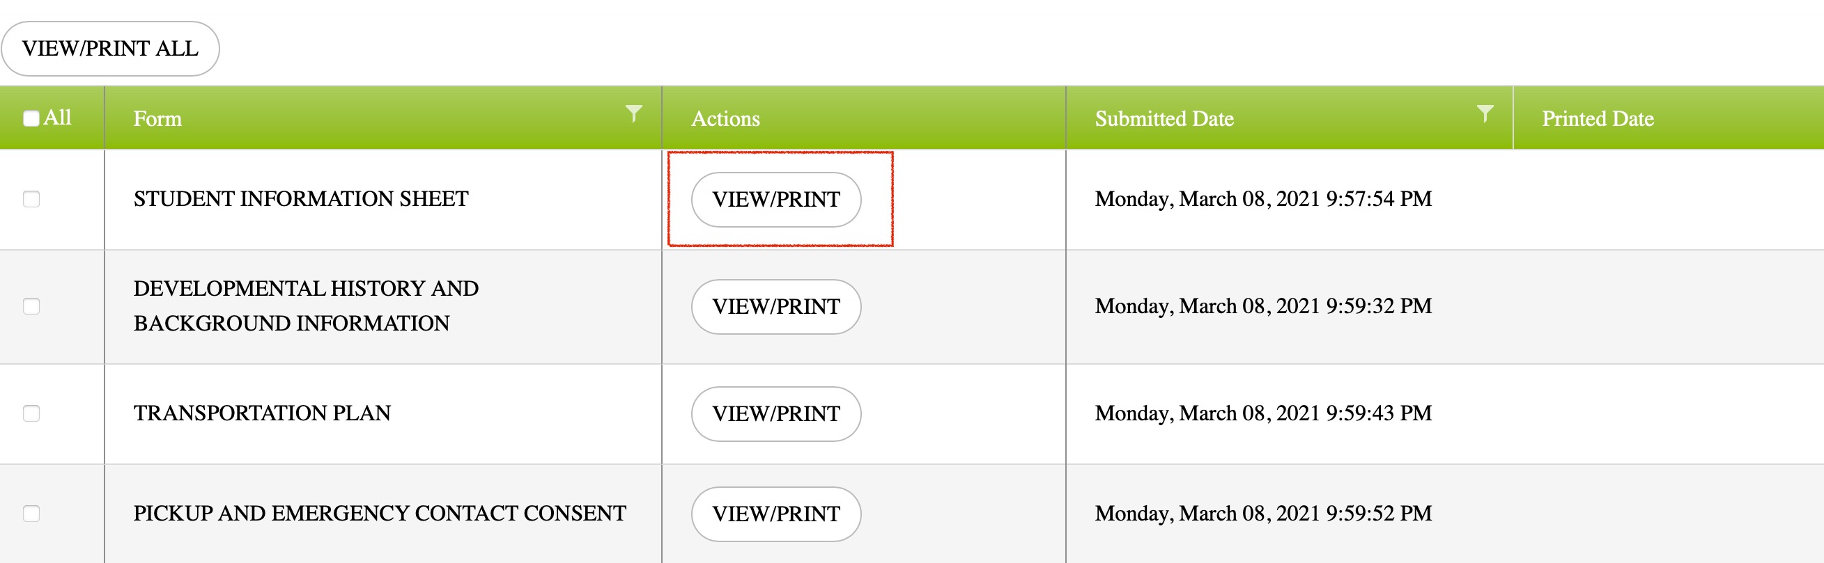Click the 9:57:54 PM submitted date cell
Viewport: 1824px width, 563px height.
click(x=1263, y=199)
